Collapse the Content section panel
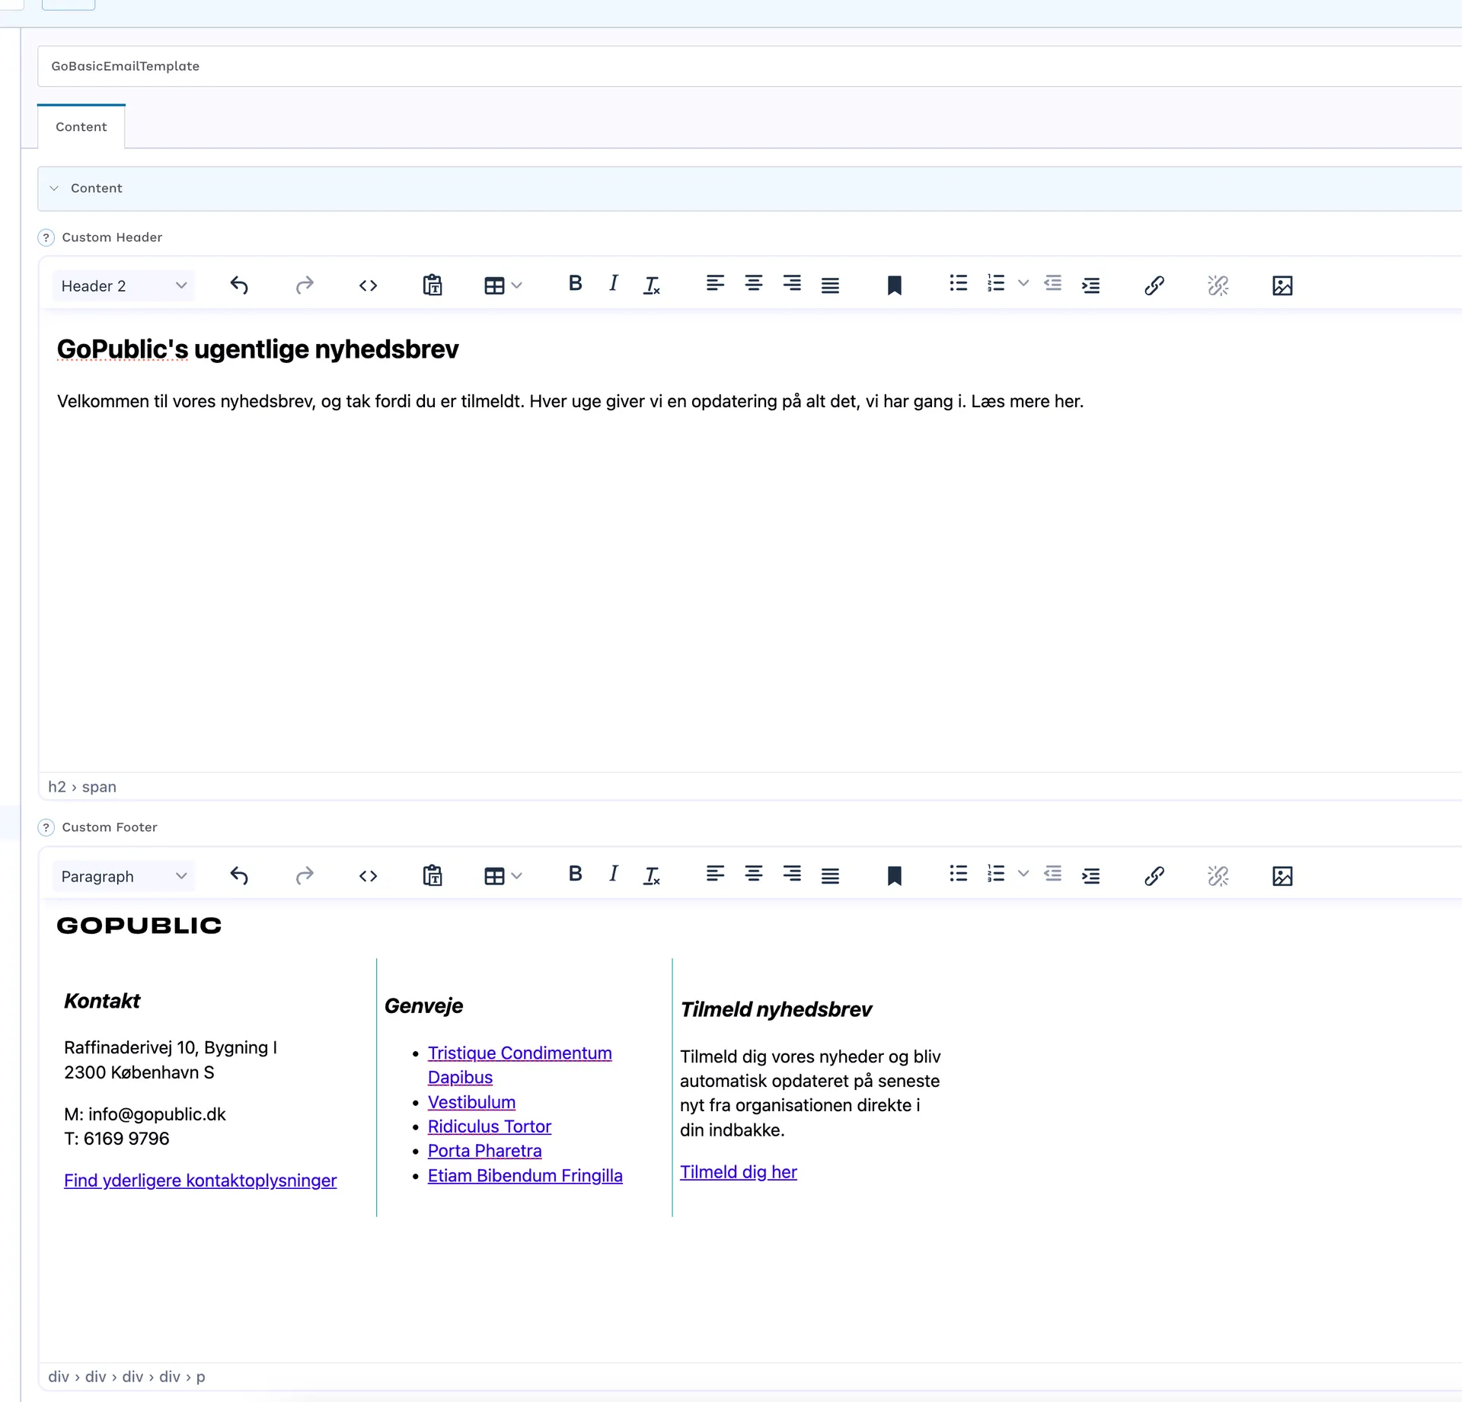The image size is (1462, 1402). (54, 188)
